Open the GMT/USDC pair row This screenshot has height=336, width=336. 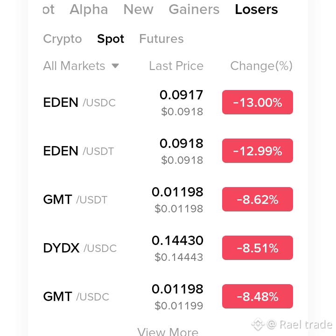point(168,297)
